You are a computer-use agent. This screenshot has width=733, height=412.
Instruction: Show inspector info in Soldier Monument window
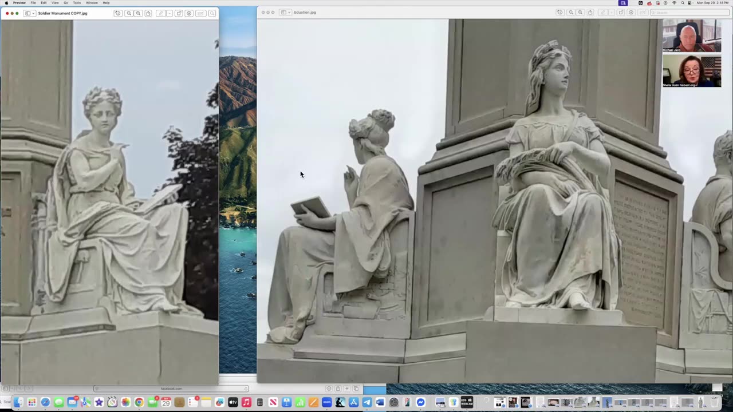click(x=118, y=13)
